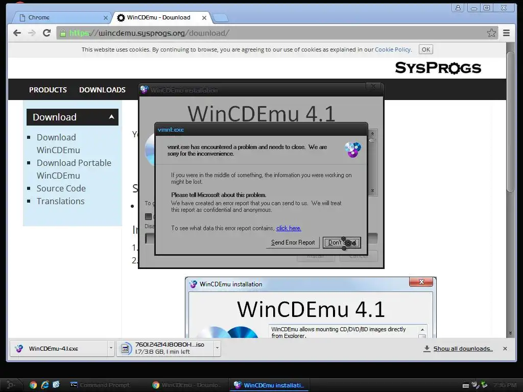Click the WinCDEmu installation dialog title icon
523x392 pixels.
click(144, 90)
